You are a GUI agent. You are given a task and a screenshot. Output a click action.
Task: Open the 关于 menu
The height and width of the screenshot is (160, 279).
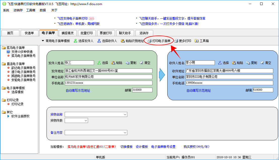tap(54, 10)
